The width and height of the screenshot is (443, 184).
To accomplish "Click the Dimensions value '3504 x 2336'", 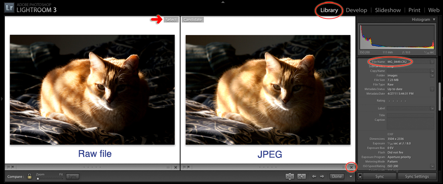I will tap(396, 139).
